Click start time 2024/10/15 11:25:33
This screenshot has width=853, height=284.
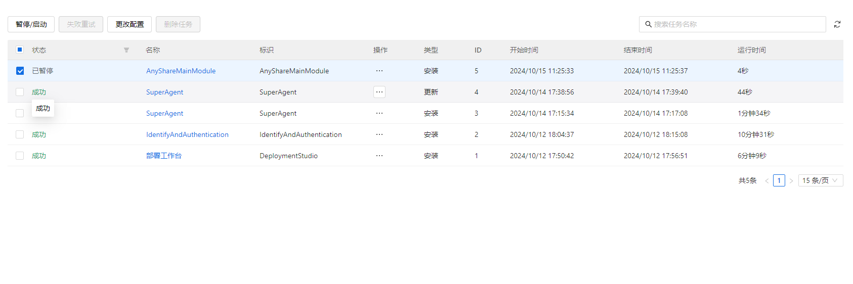pos(542,71)
